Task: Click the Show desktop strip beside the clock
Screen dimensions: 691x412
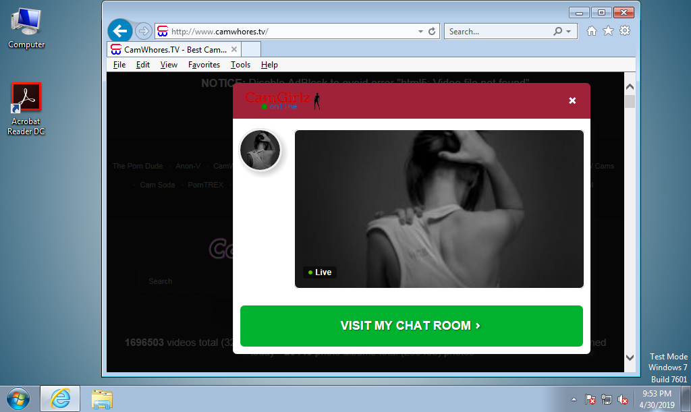Action: point(686,399)
